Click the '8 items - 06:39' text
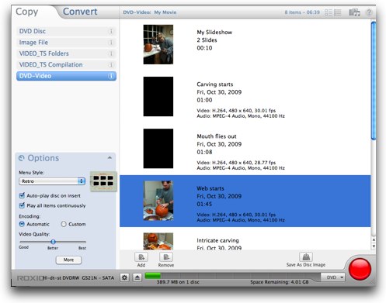Screen dimensions: 386x303 tap(302, 12)
